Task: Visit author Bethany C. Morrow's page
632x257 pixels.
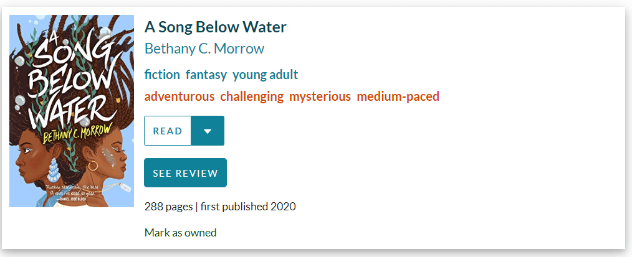Action: (x=204, y=49)
